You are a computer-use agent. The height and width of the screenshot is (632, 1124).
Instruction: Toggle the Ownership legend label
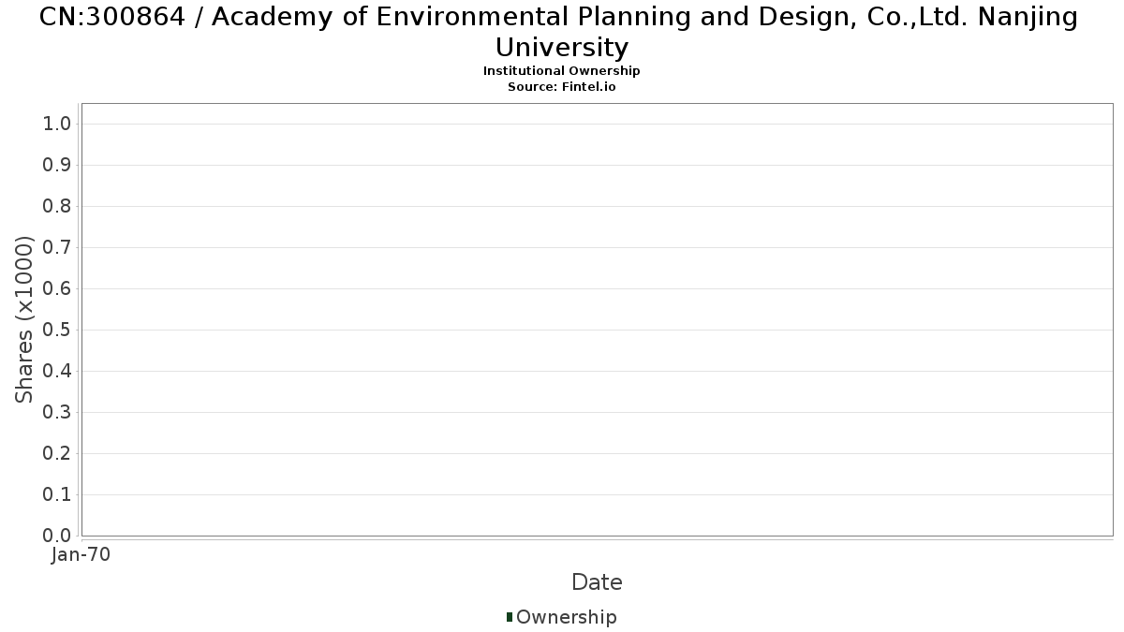[566, 617]
